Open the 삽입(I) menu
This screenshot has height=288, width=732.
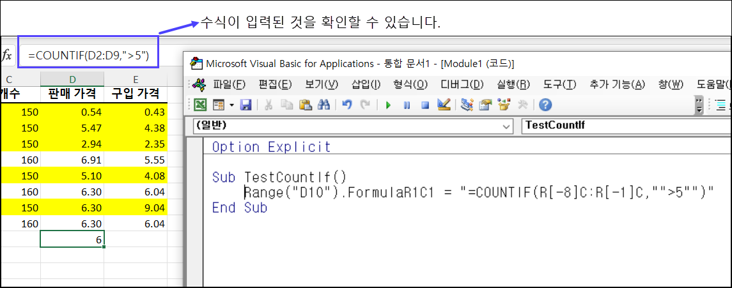tap(366, 85)
